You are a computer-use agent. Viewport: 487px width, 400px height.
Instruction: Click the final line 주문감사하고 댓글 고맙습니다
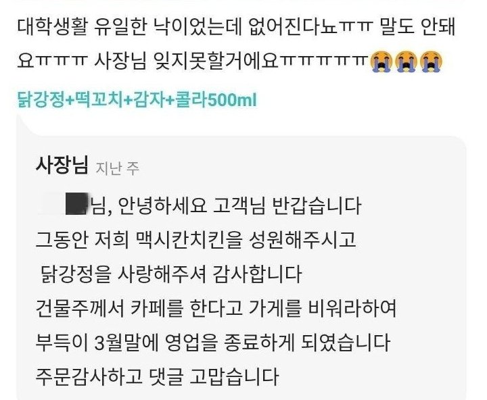pos(157,376)
